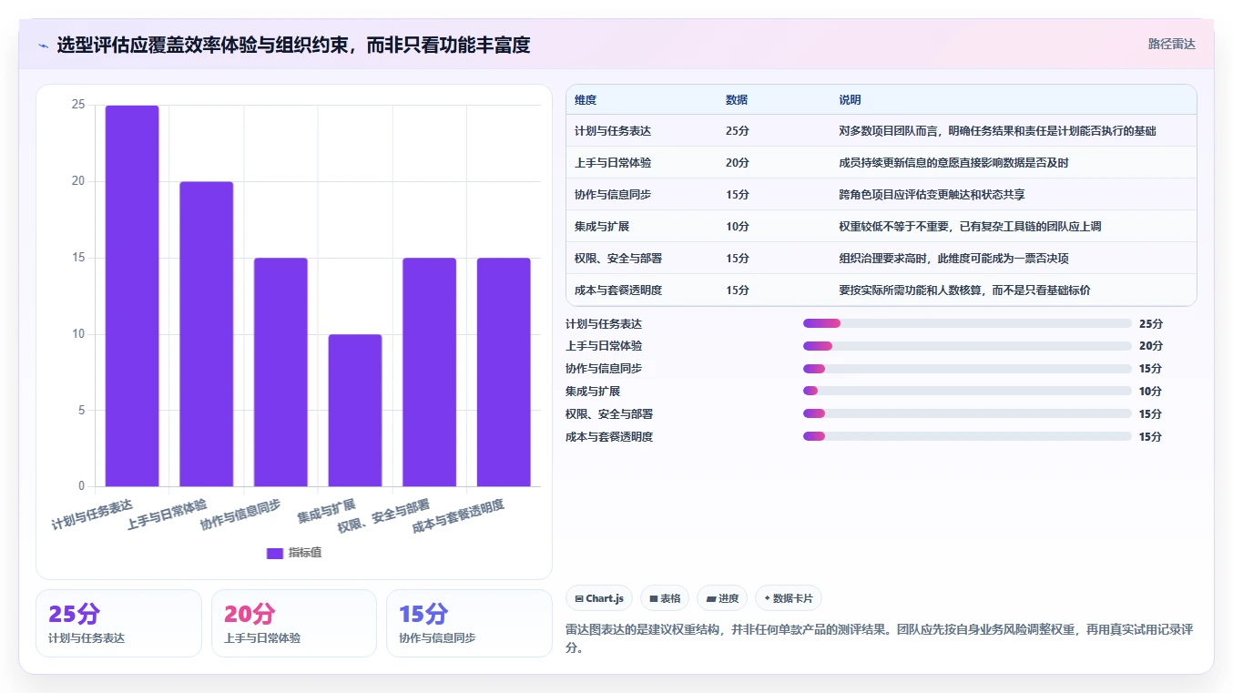Click the lightning icon beside the title
Screen dimensions: 1233x693
(43, 45)
